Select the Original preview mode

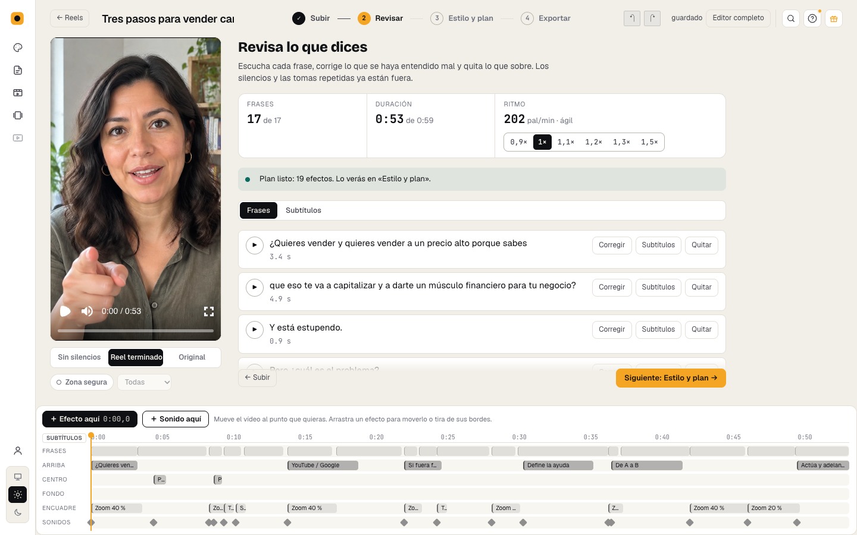tap(192, 357)
